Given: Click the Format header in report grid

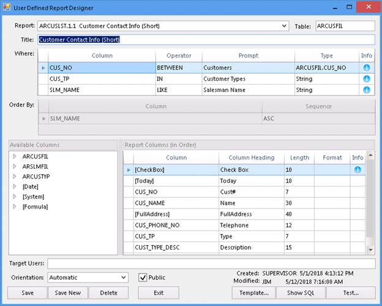Looking at the screenshot, I should coord(332,158).
